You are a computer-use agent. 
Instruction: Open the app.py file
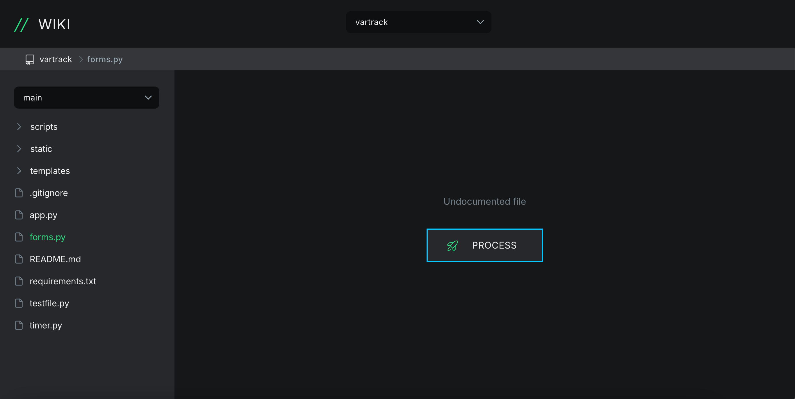click(x=44, y=215)
